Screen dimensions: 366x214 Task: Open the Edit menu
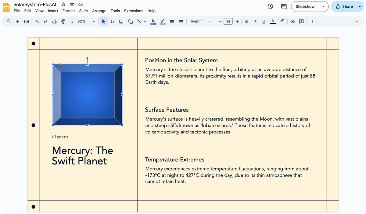[x=28, y=11]
